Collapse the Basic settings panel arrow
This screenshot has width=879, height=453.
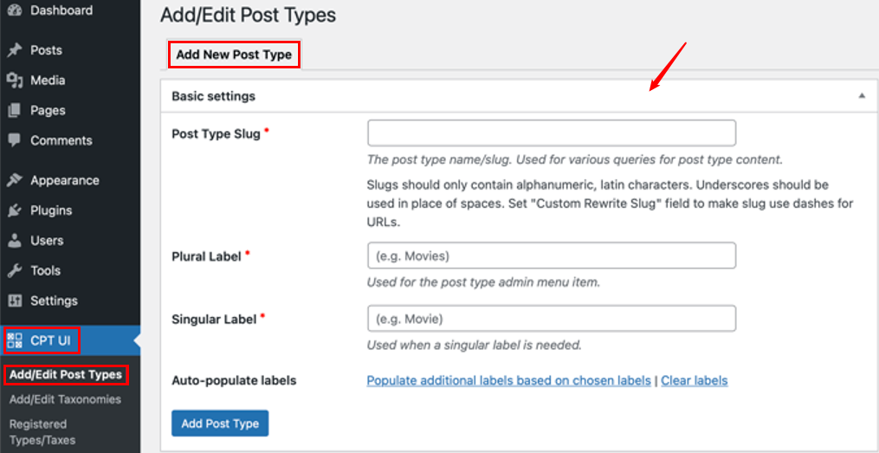(862, 96)
